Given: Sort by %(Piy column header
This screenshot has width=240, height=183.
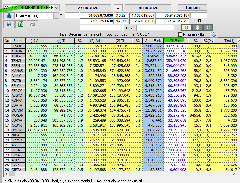Looking at the screenshot, I should click(208, 41).
